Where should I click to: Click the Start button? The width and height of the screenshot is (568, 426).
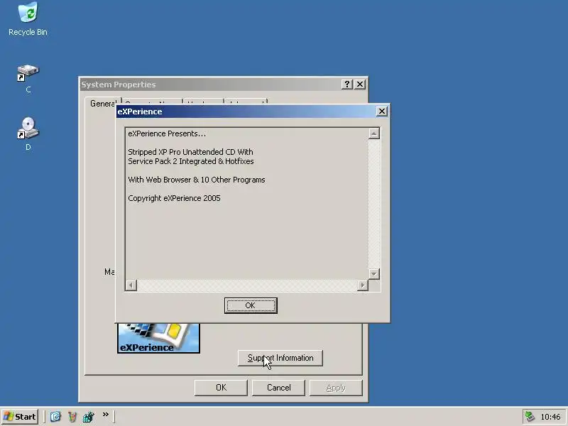(20, 417)
